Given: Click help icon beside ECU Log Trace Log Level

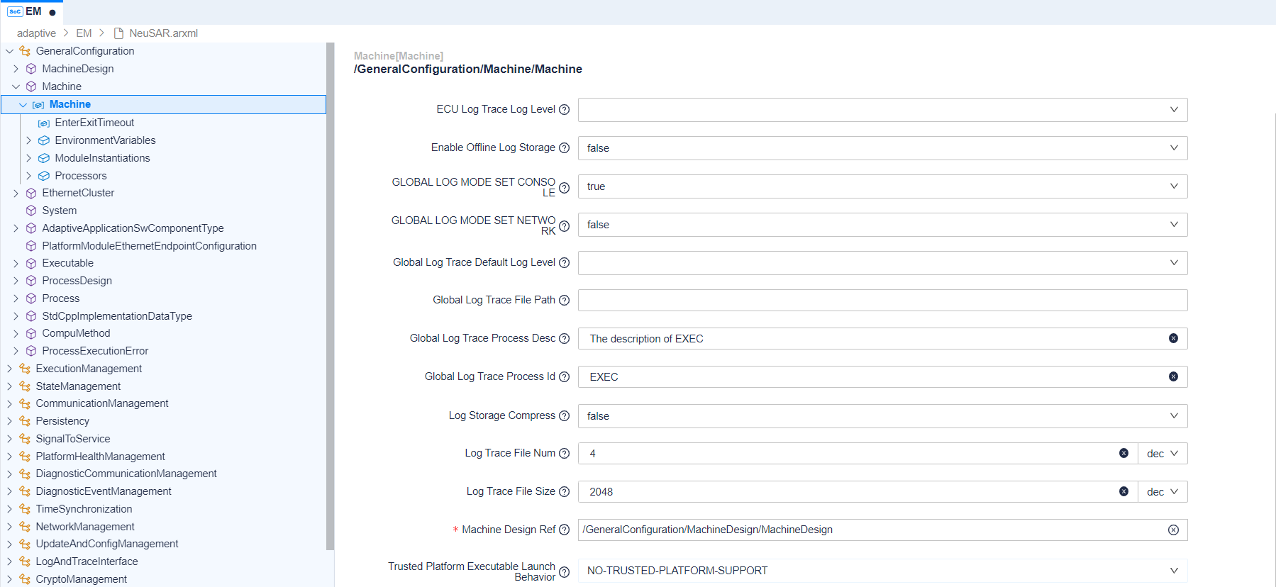Looking at the screenshot, I should click(564, 109).
